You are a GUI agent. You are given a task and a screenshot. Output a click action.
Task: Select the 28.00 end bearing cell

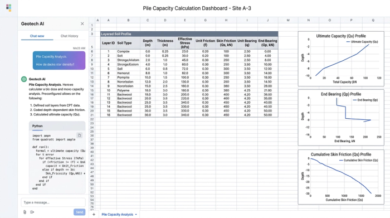(267, 86)
